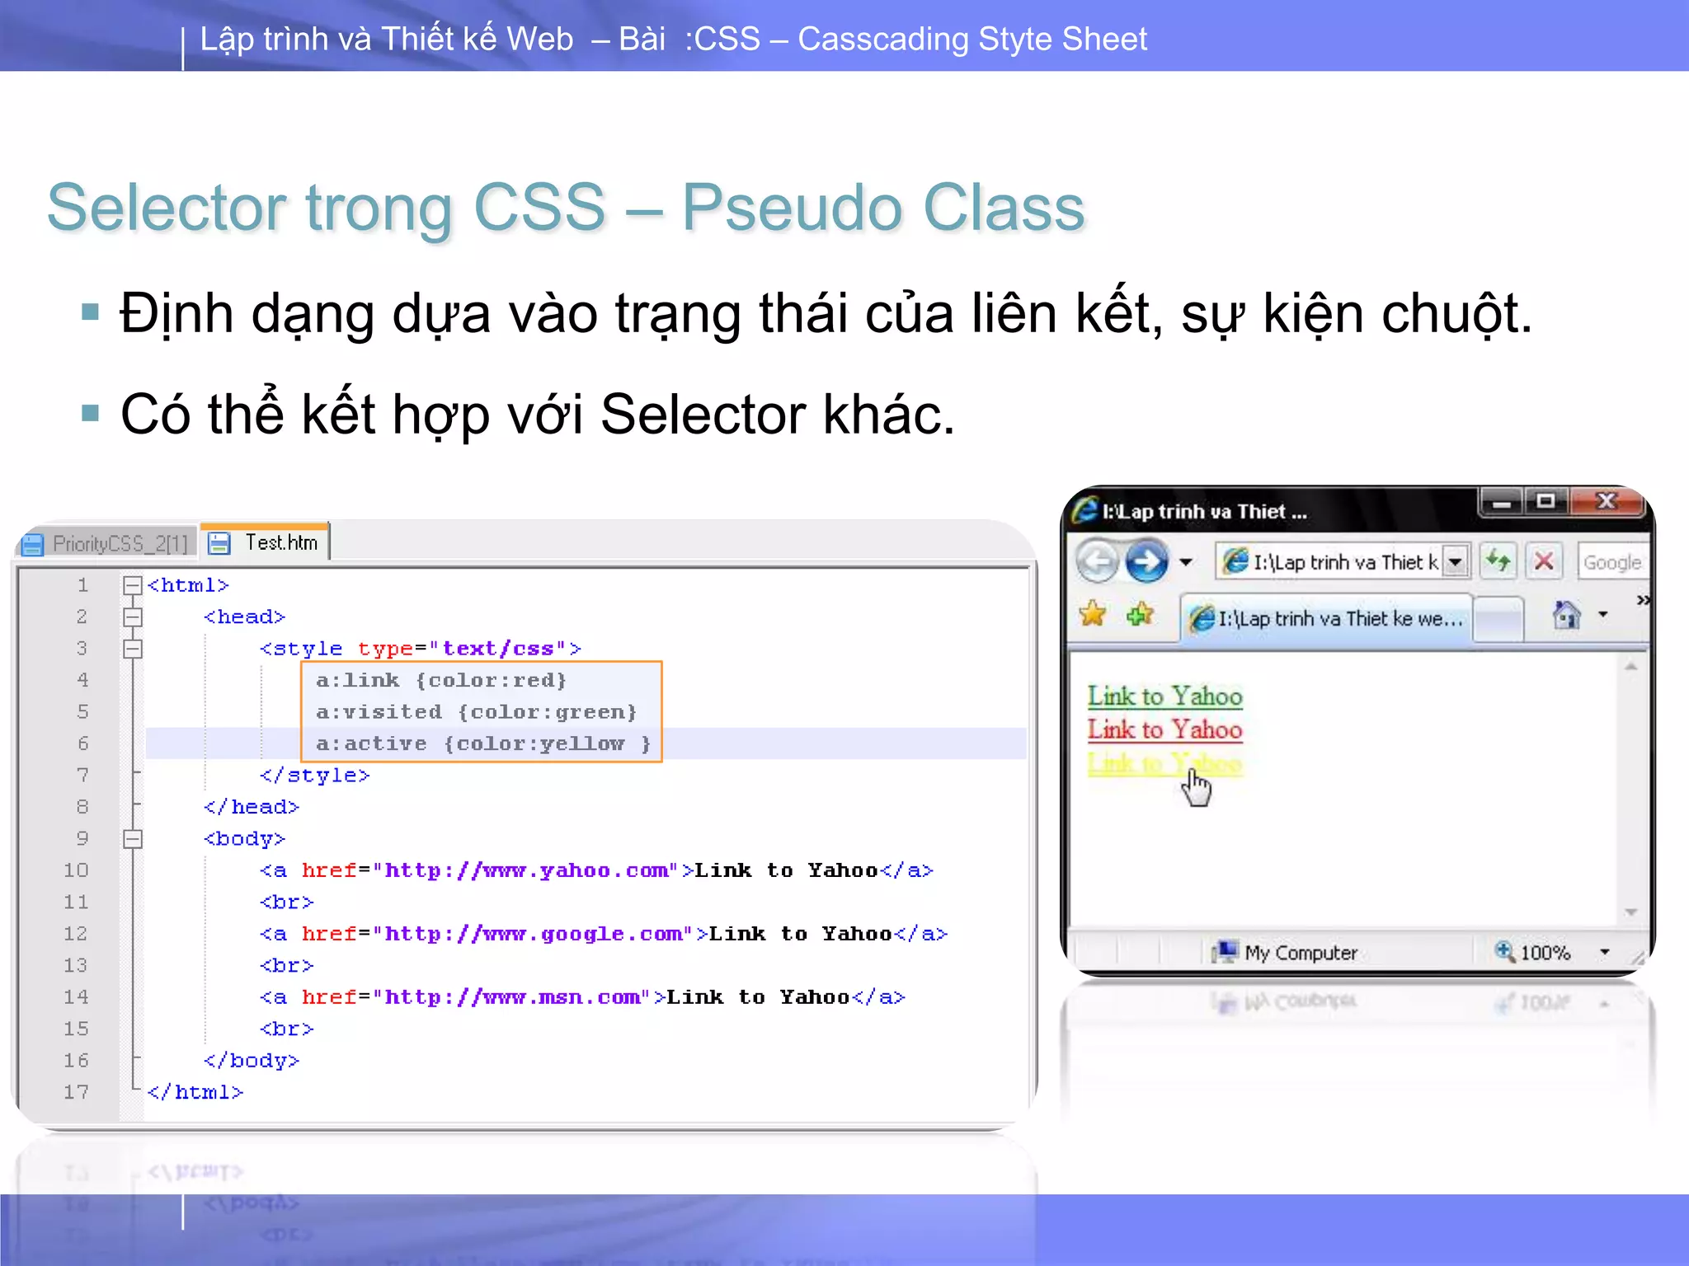Click the yellow 'Link to Yahoo' link

click(x=1164, y=764)
